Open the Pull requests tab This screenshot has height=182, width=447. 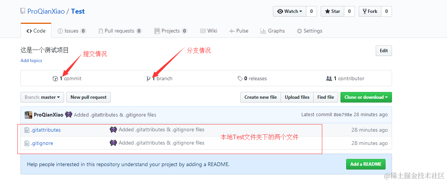pos(120,31)
